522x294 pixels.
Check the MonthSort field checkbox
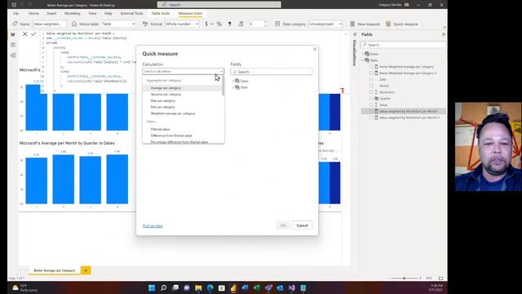pos(371,92)
